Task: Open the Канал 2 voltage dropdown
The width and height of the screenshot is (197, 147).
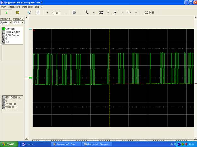Action: [x=23, y=23]
